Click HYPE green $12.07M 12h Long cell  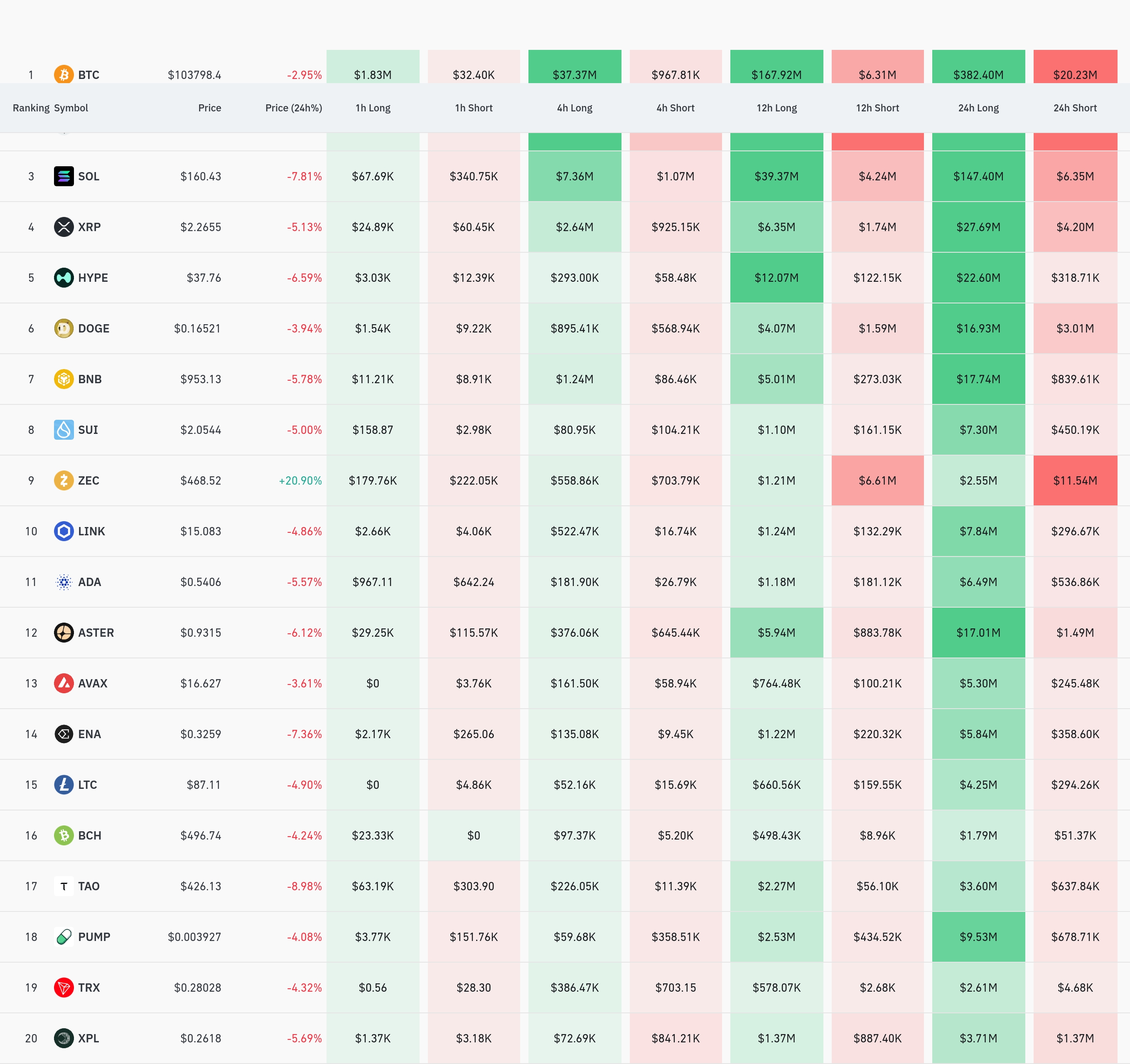[x=776, y=278]
